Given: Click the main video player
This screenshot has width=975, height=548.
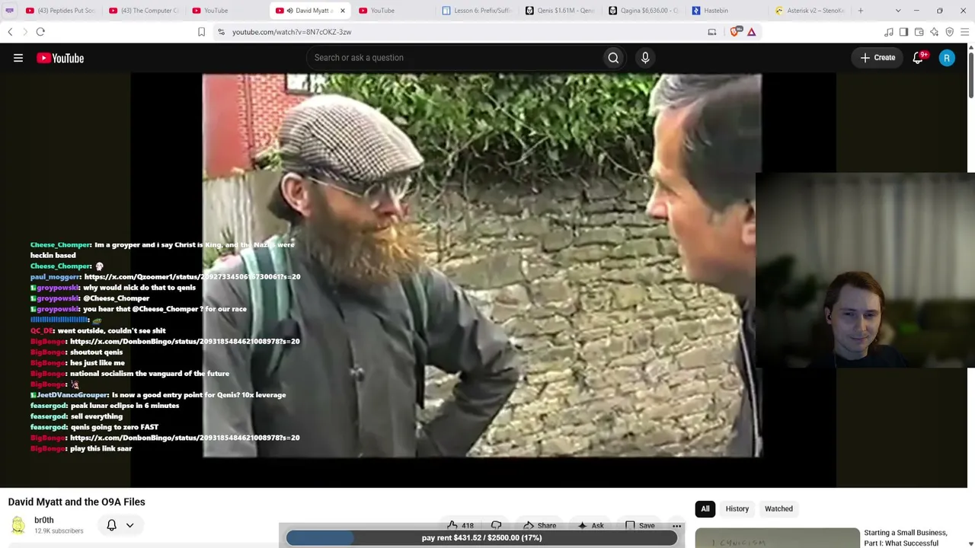Looking at the screenshot, I should (483, 266).
